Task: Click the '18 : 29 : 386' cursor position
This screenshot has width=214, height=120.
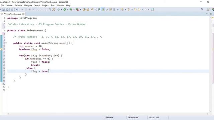Action: tap(154, 117)
